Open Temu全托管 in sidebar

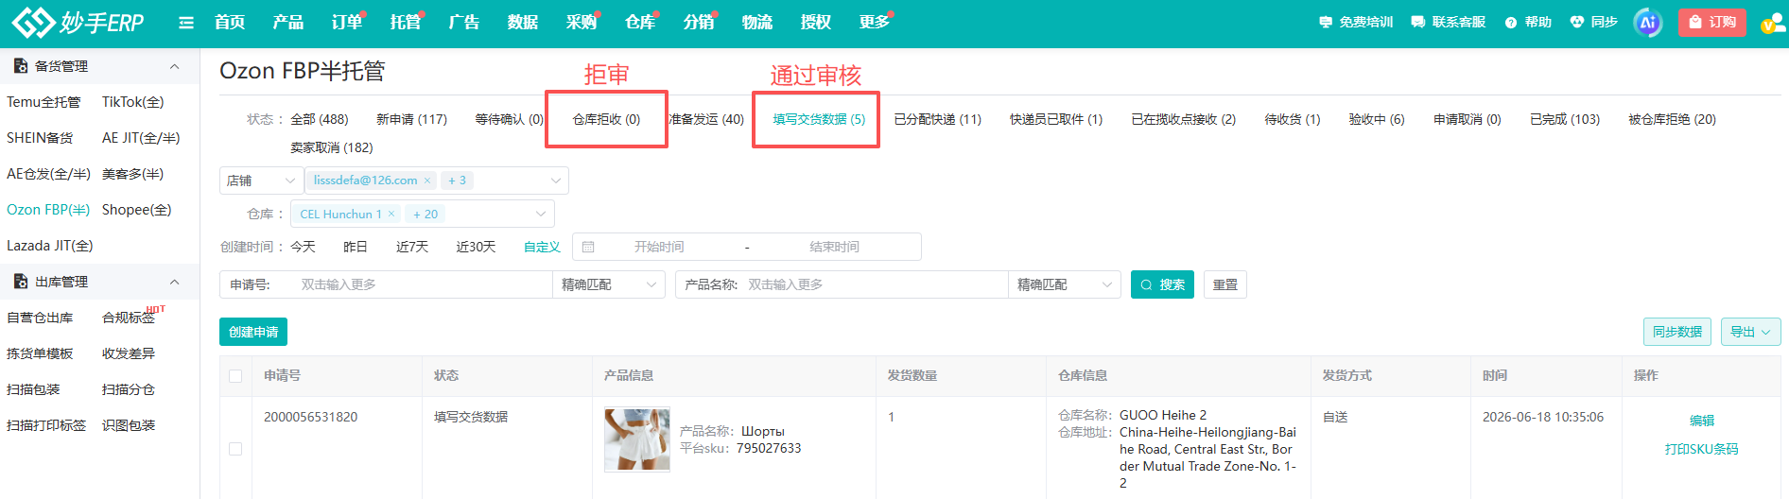coord(43,102)
